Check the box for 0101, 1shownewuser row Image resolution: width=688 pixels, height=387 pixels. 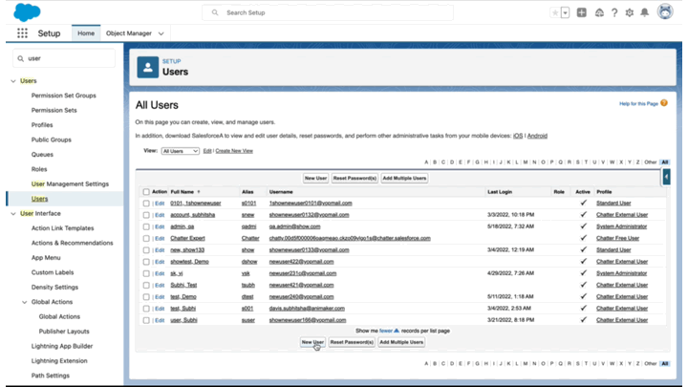tap(146, 204)
